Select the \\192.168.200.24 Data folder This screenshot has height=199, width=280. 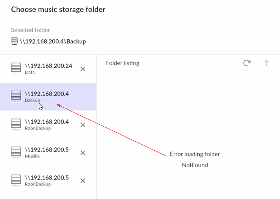tap(47, 68)
